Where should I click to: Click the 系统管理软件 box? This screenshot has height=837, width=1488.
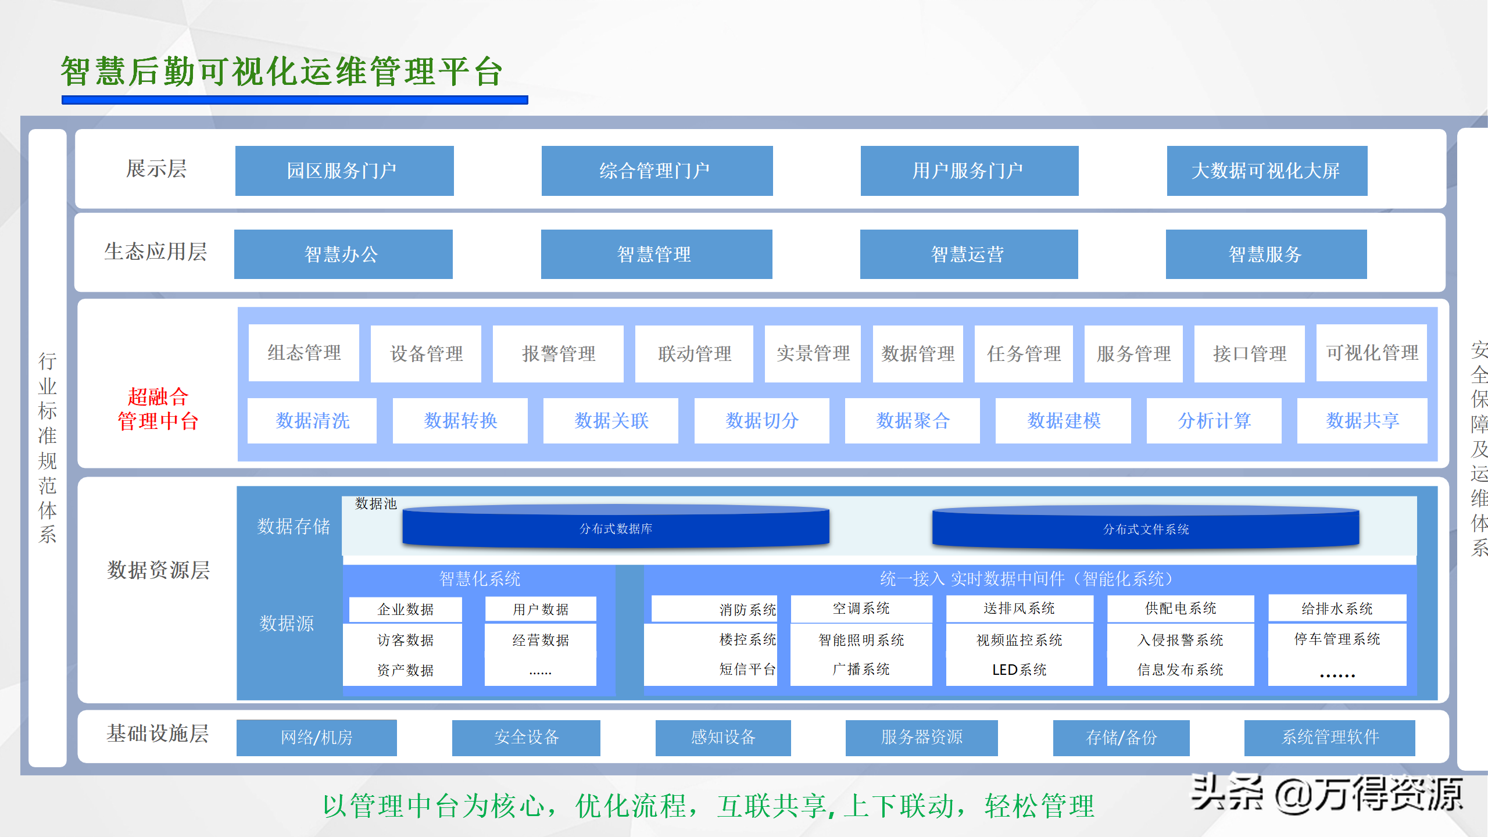(1329, 737)
